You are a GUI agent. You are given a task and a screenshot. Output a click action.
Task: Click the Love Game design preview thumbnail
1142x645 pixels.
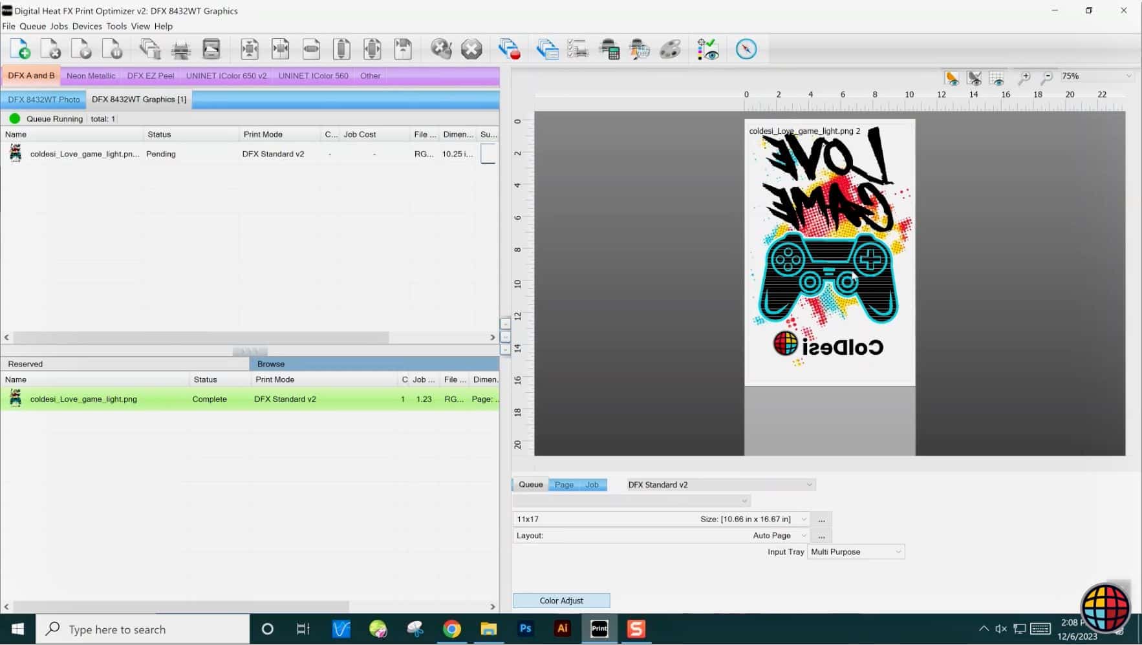click(x=830, y=252)
